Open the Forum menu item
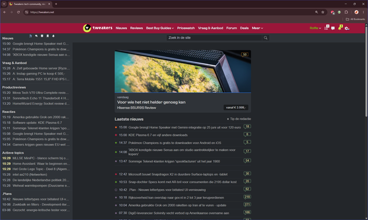 click(x=231, y=28)
